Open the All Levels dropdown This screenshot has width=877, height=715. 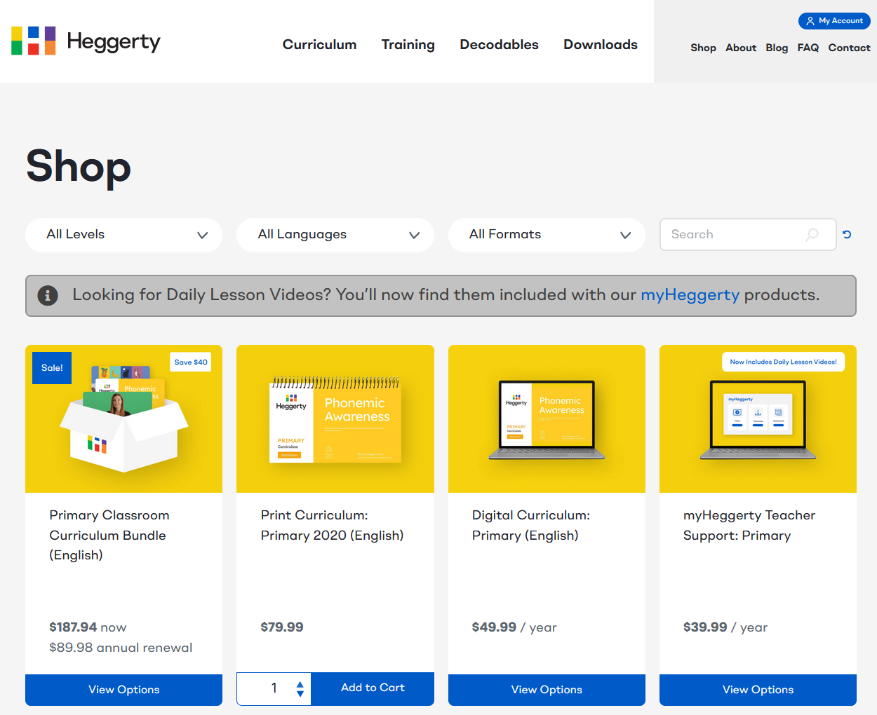123,235
